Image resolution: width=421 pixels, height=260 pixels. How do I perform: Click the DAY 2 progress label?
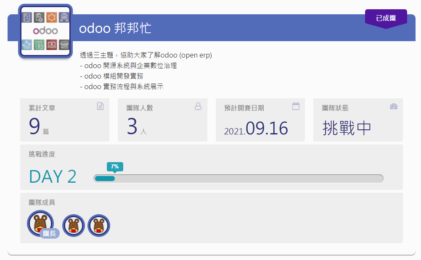(x=52, y=177)
